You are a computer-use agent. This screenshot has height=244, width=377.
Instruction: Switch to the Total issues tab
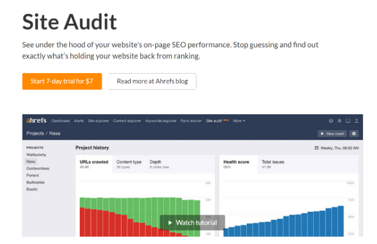click(x=273, y=164)
